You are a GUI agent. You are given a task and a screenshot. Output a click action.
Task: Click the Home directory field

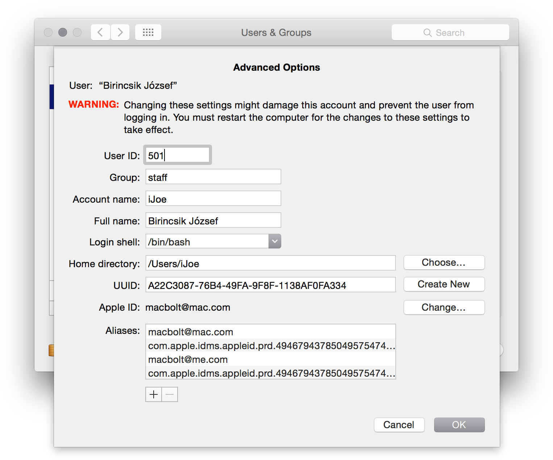coord(270,263)
